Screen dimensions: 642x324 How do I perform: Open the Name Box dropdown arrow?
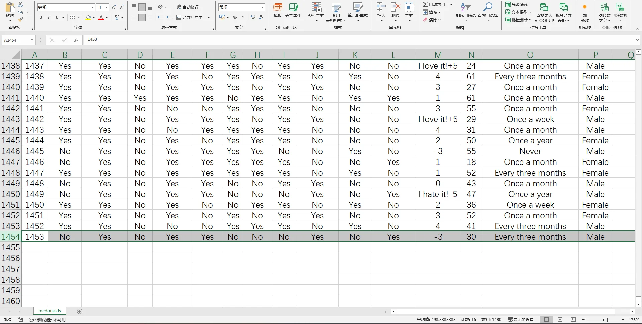click(x=32, y=40)
